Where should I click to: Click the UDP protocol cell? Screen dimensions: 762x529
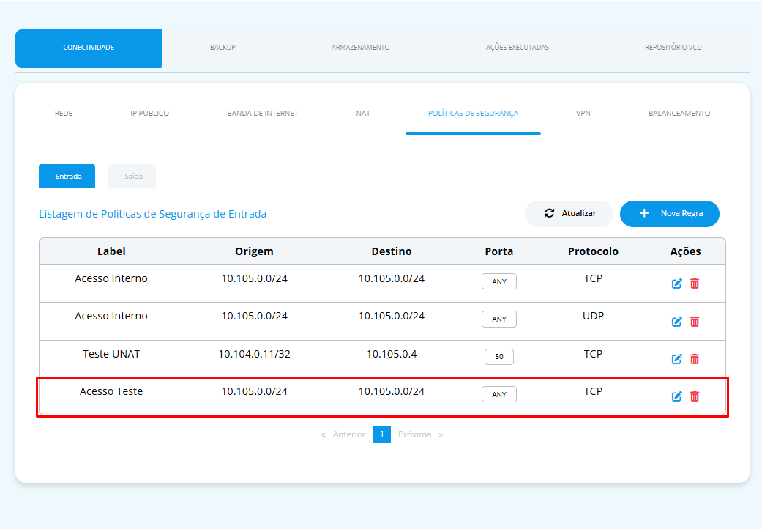pos(593,316)
